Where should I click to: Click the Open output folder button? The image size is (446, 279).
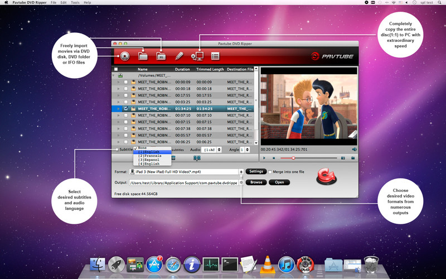tap(279, 182)
